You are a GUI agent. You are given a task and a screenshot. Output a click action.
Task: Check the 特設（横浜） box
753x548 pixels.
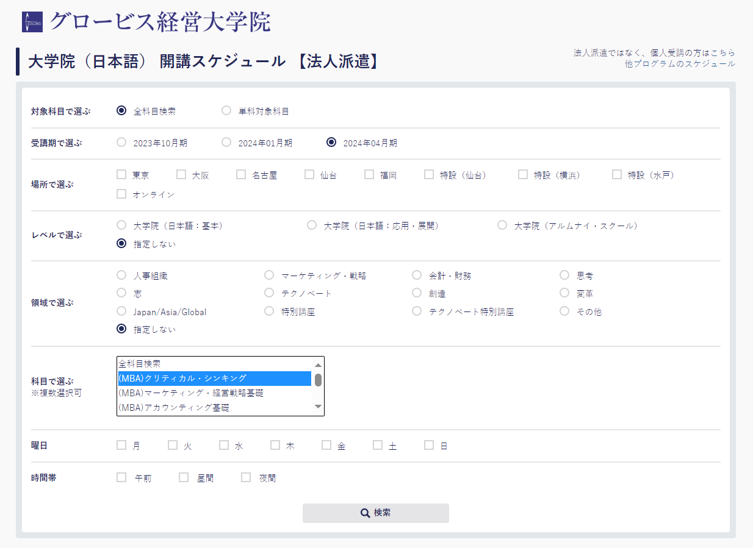(523, 174)
